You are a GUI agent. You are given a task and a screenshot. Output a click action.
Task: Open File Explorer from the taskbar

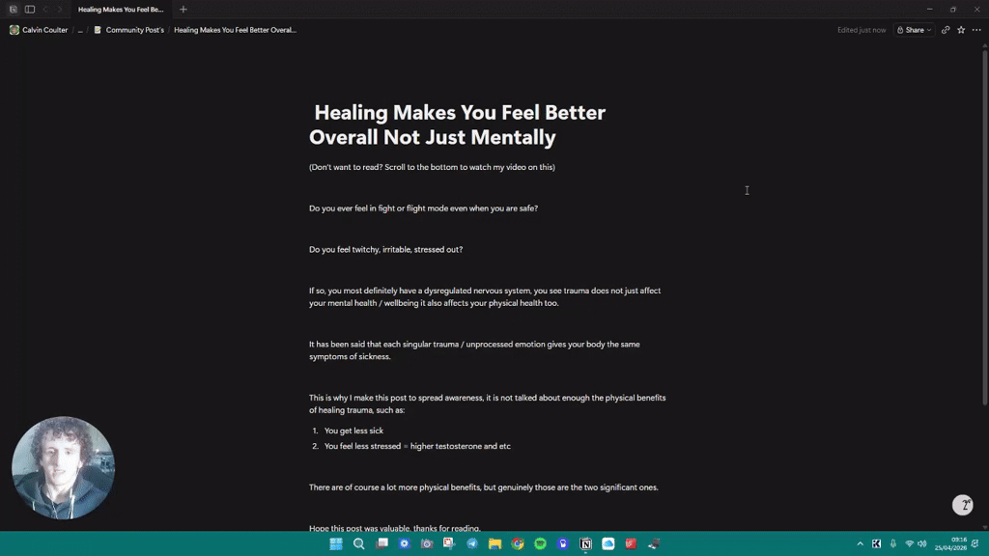[495, 544]
